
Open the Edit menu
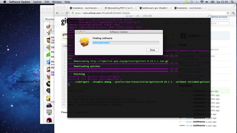coord(47,2)
